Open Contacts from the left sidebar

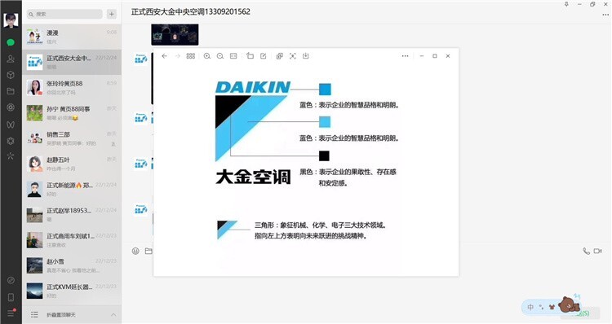coord(11,59)
